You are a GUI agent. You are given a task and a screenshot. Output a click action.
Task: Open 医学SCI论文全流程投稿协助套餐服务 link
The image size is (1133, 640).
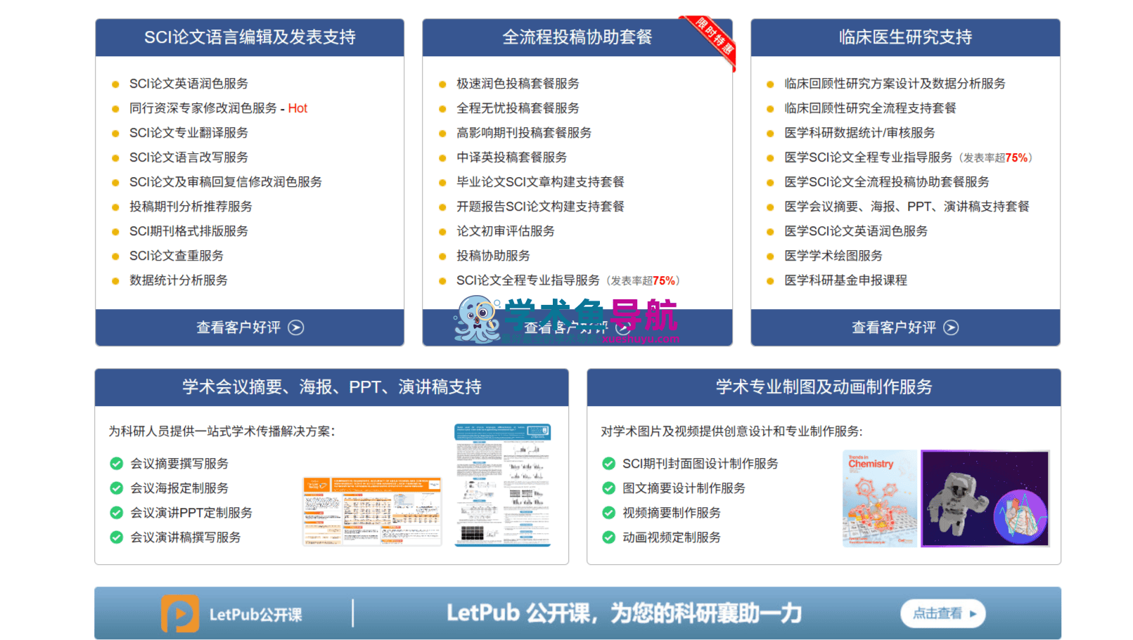(887, 182)
